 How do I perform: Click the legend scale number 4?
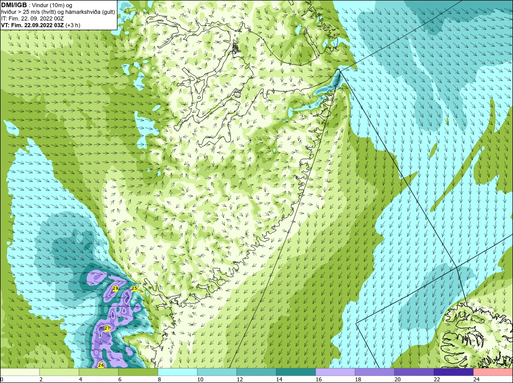(81, 379)
